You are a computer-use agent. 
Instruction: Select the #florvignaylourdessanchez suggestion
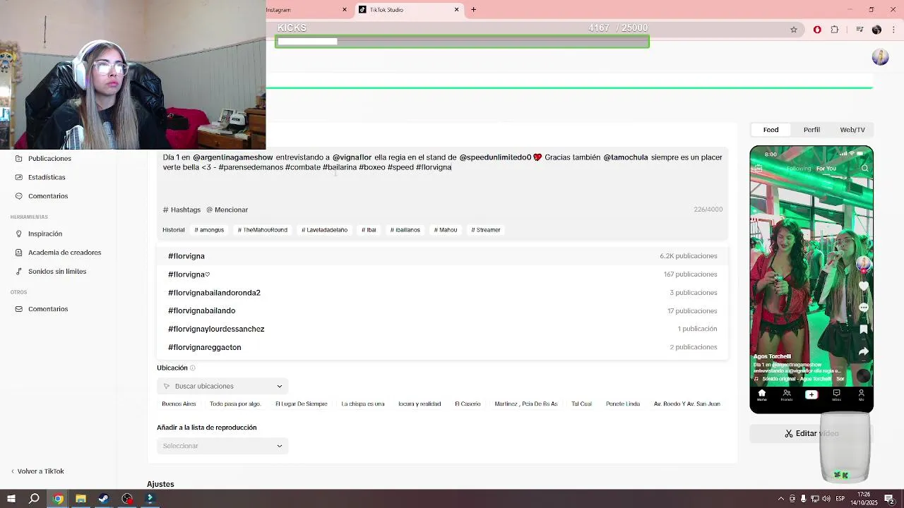point(442,329)
